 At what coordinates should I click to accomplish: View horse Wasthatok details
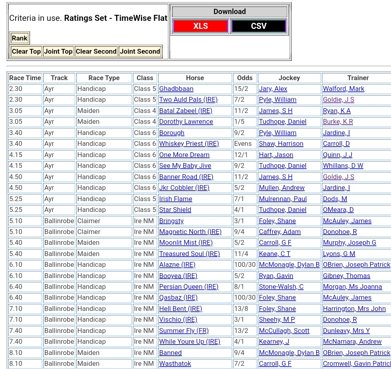[x=175, y=364]
